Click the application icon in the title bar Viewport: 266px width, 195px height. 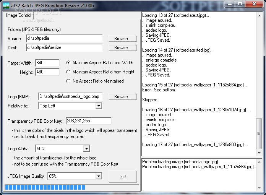point(6,6)
